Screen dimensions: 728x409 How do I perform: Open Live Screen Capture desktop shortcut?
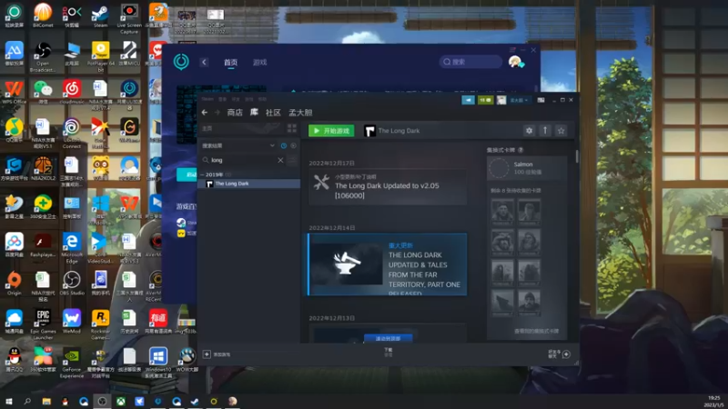tap(129, 18)
